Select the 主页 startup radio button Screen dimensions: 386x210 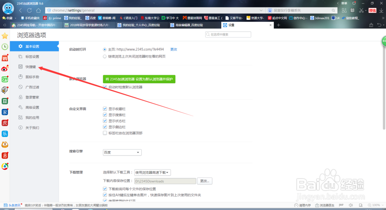[105, 50]
